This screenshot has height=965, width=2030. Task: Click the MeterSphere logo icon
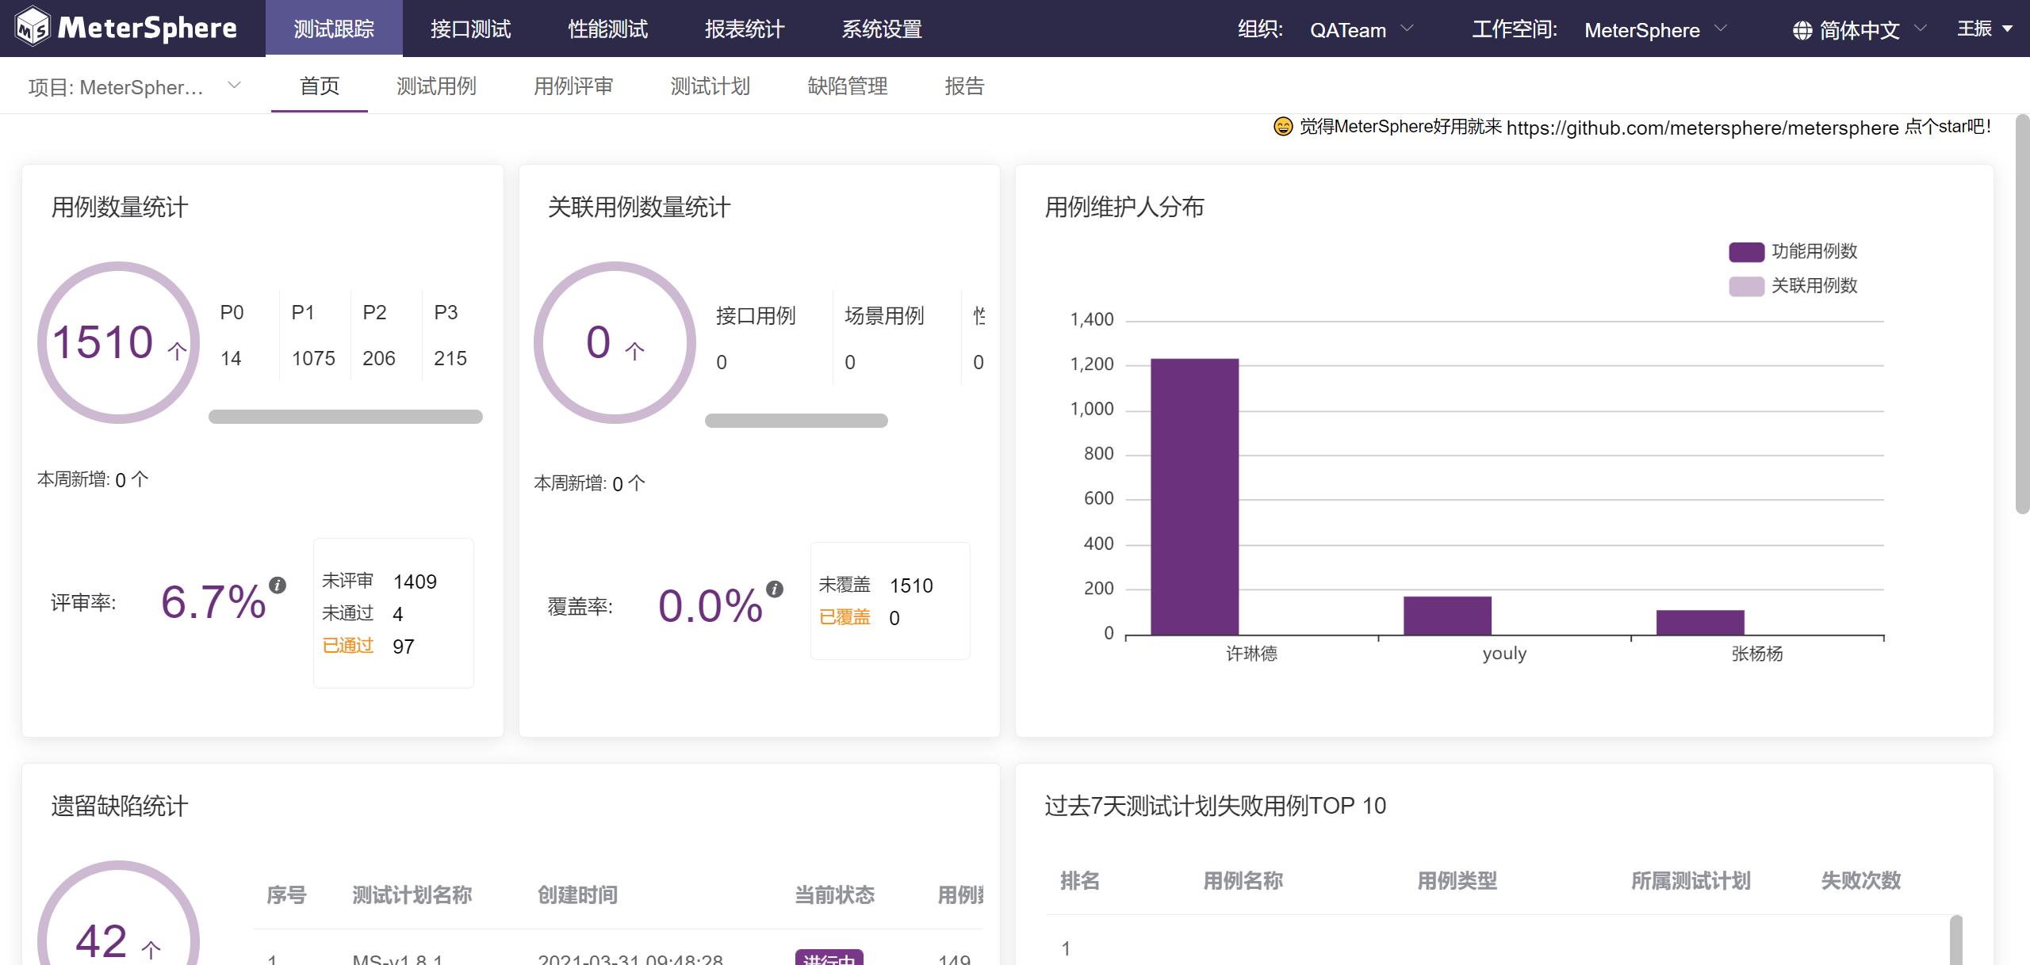tap(33, 28)
